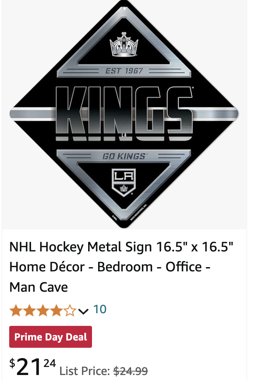This screenshot has height=380, width=266.
Task: Click the Prime Day Deal badge
Action: (51, 337)
